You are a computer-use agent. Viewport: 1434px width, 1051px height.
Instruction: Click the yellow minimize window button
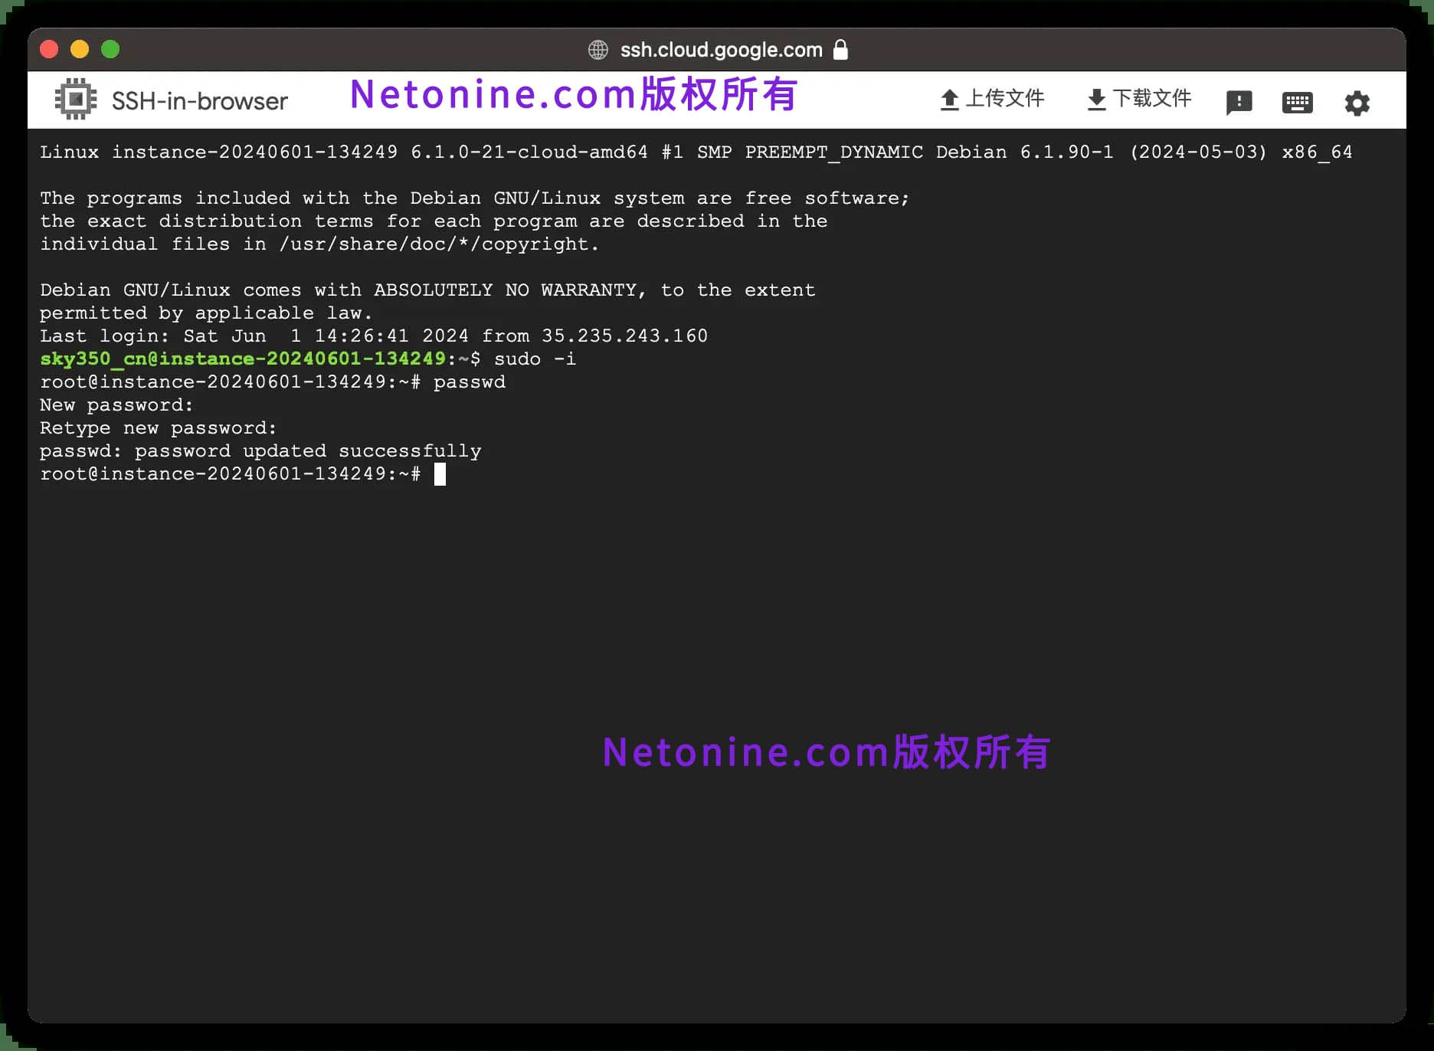(x=80, y=49)
